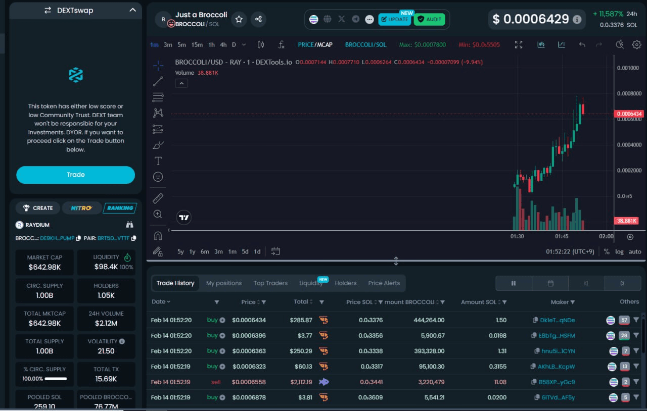Click the price info icon
This screenshot has width=647, height=411.
pos(577,19)
